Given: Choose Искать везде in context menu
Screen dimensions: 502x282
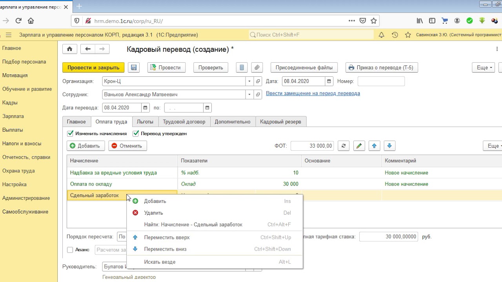Looking at the screenshot, I should pyautogui.click(x=215, y=262).
